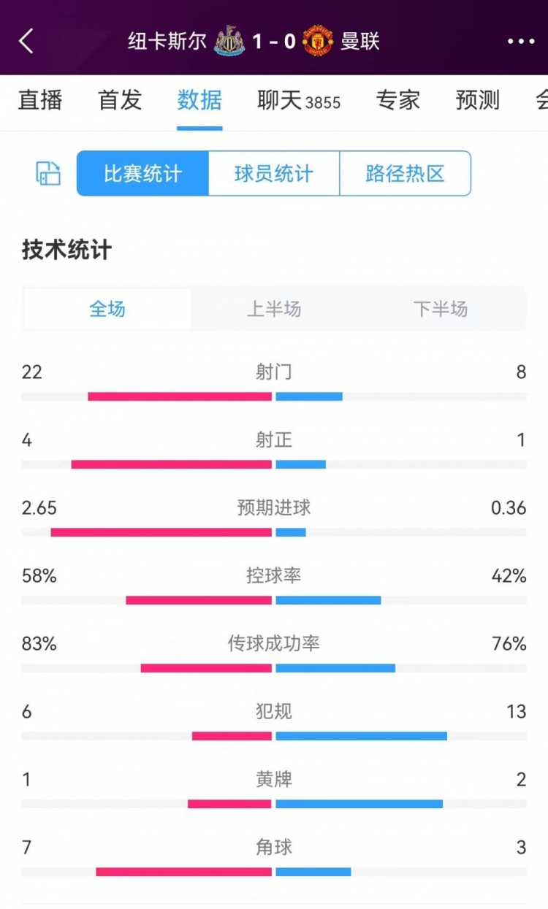Viewport: 548px width, 909px height.
Task: Tap the back arrow icon
Action: [26, 42]
